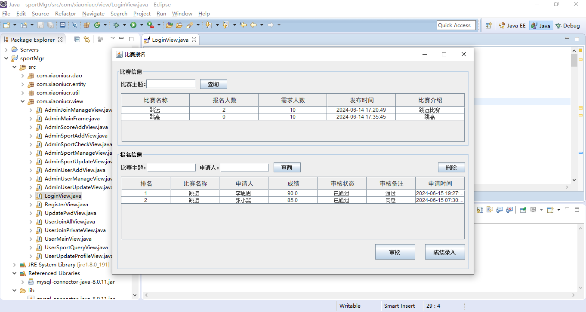Screen dimensions: 586x312
Task: Click 比赛主题 field in 比赛信息 section
Action: (x=171, y=84)
